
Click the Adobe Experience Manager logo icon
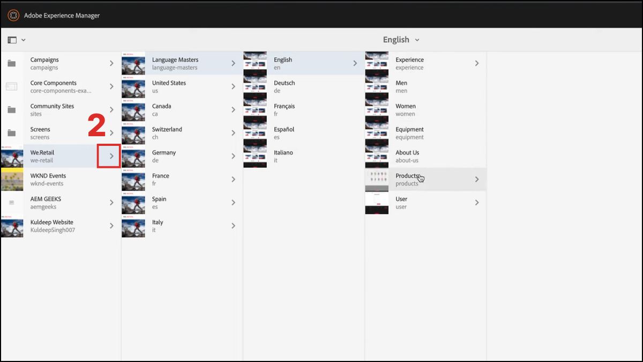pos(13,15)
